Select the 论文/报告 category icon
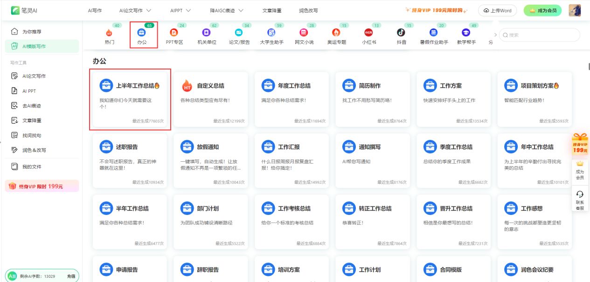Image resolution: width=590 pixels, height=282 pixels. pyautogui.click(x=239, y=33)
